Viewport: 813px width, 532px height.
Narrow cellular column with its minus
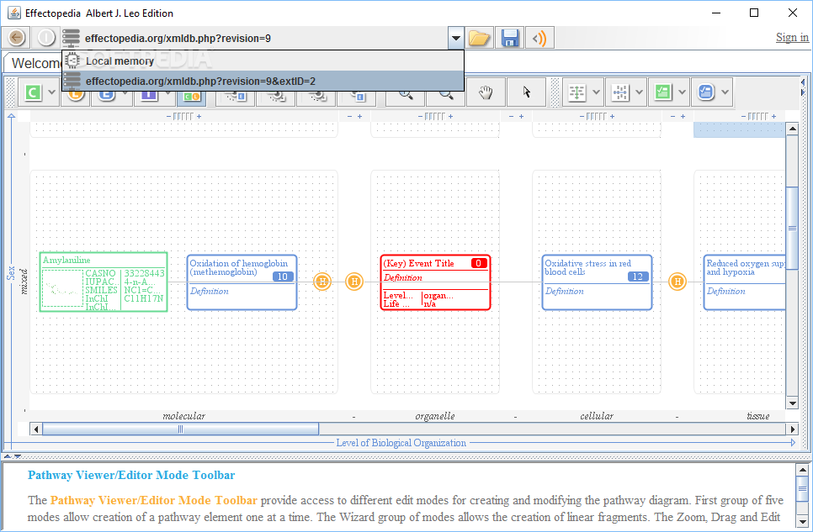[582, 117]
